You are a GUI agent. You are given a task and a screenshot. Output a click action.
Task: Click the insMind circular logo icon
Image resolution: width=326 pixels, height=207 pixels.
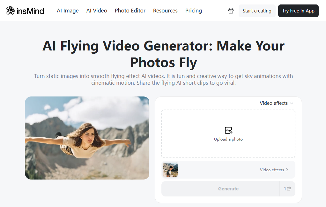coord(10,11)
